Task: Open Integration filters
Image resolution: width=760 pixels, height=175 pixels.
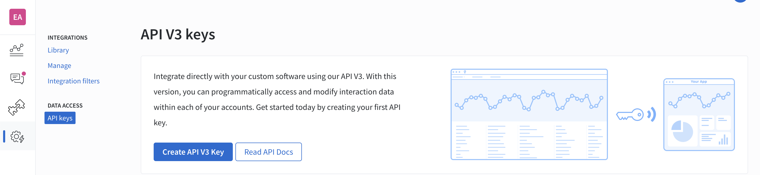Action: pyautogui.click(x=73, y=81)
